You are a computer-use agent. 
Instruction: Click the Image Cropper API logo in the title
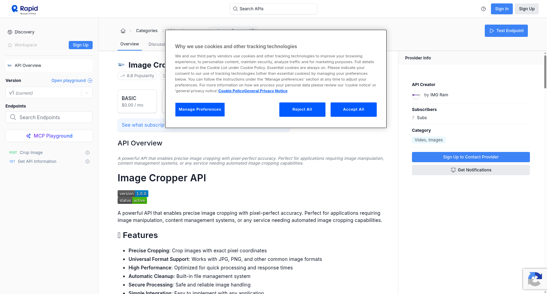(121, 65)
